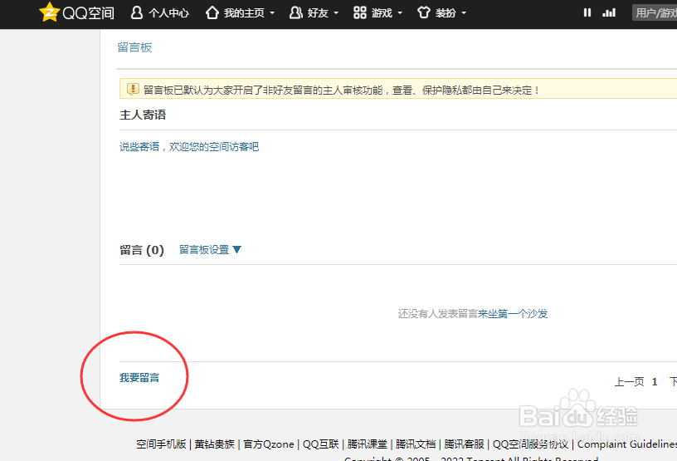The height and width of the screenshot is (461, 677).
Task: Click the volume bars icon in header
Action: pyautogui.click(x=609, y=13)
